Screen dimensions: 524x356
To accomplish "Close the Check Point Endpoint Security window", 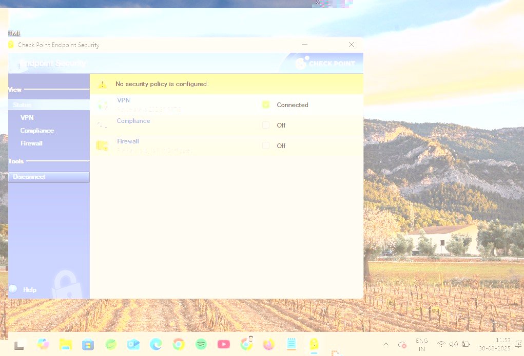I will coord(351,45).
